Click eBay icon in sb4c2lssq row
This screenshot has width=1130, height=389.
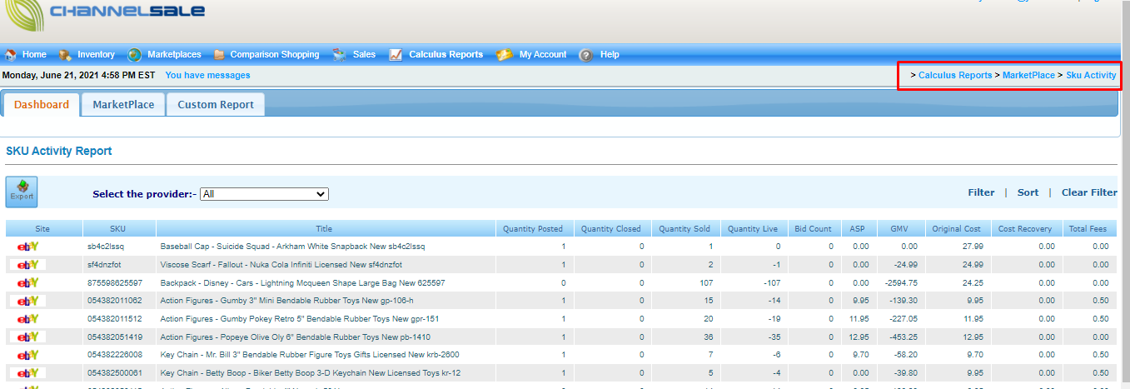pyautogui.click(x=28, y=247)
